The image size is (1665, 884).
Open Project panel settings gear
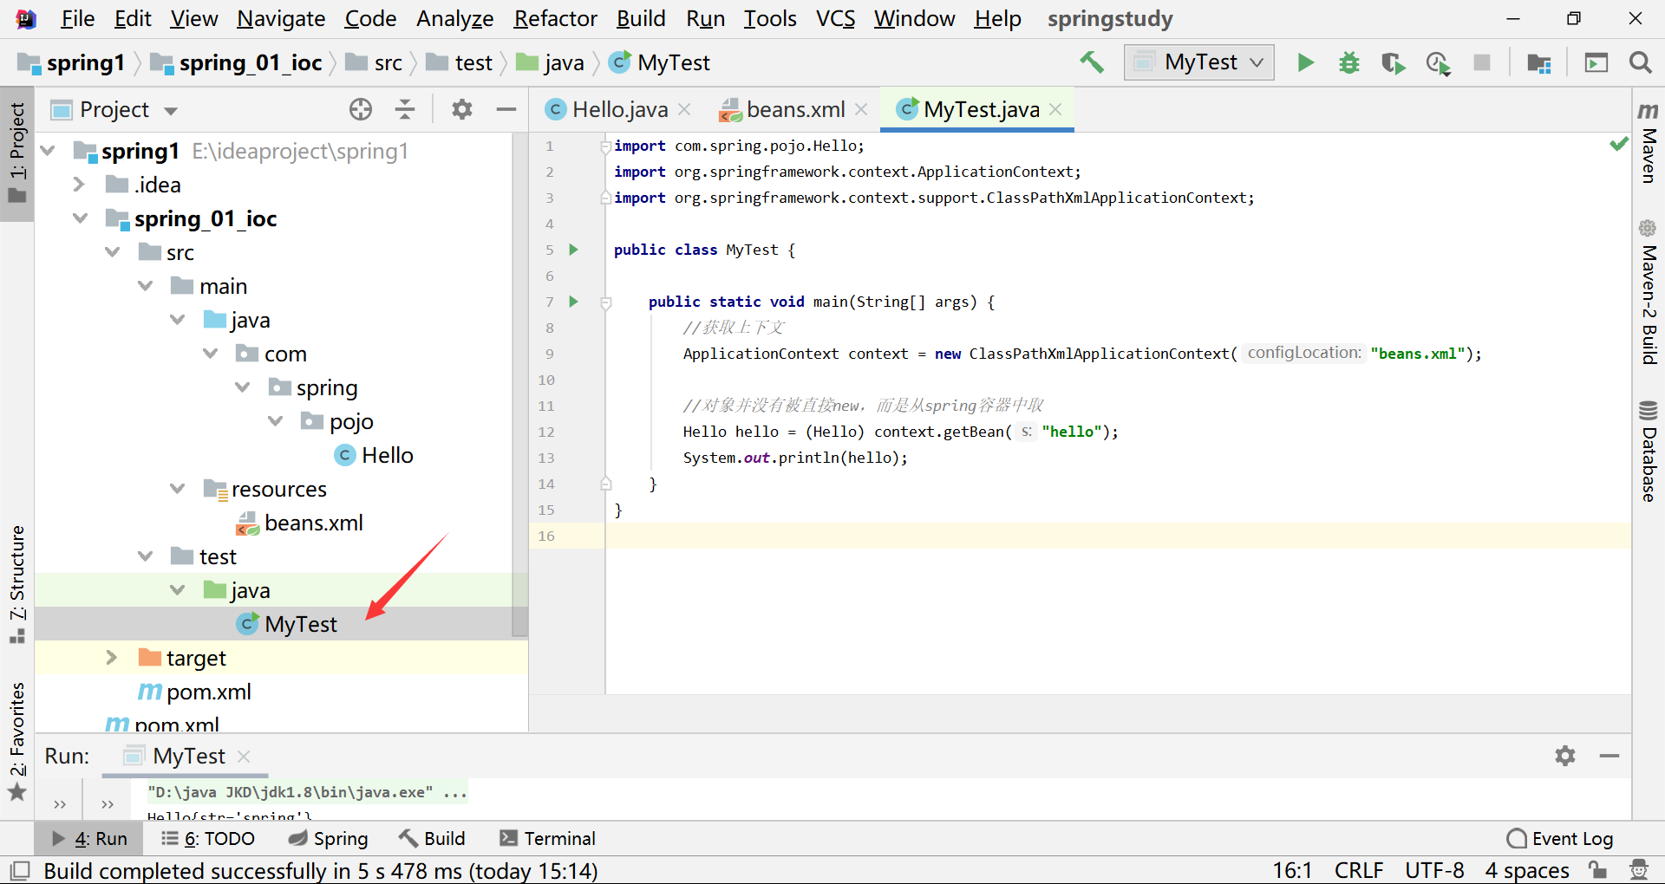point(462,109)
